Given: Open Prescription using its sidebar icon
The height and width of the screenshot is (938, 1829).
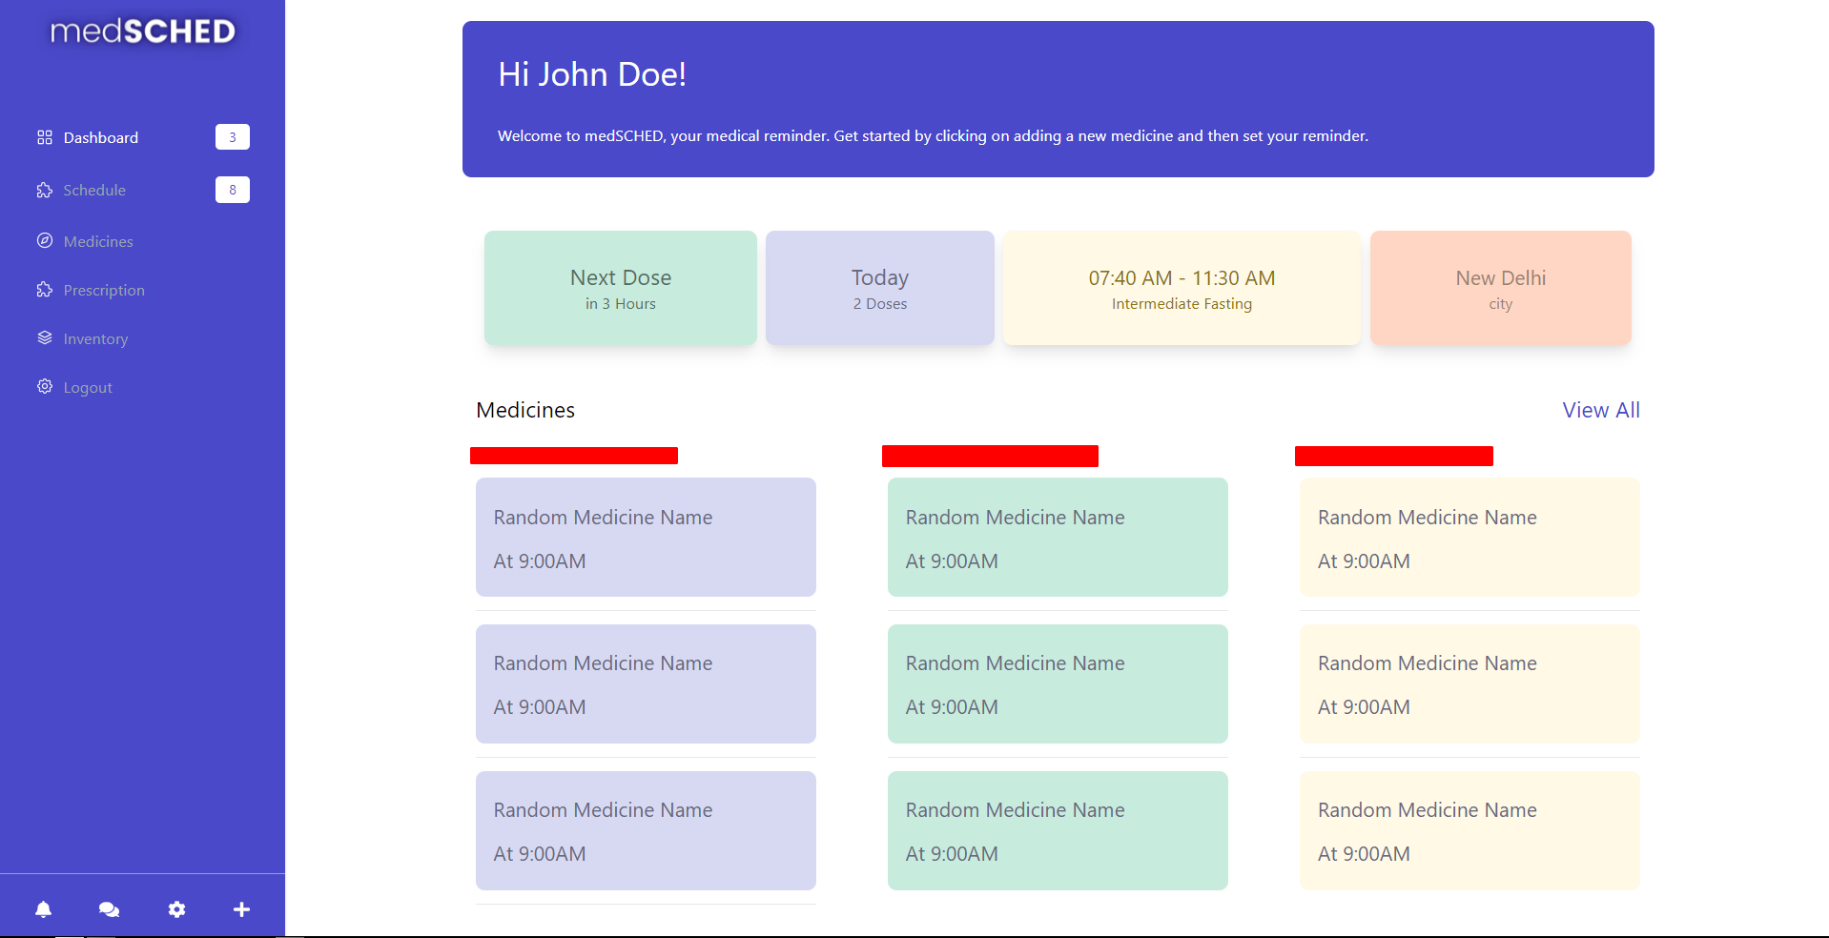Looking at the screenshot, I should point(45,289).
